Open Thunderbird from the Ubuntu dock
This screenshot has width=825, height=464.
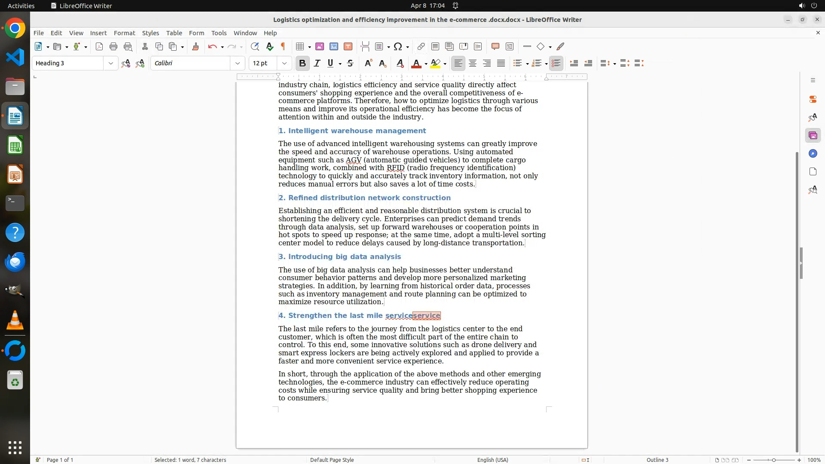(15, 262)
